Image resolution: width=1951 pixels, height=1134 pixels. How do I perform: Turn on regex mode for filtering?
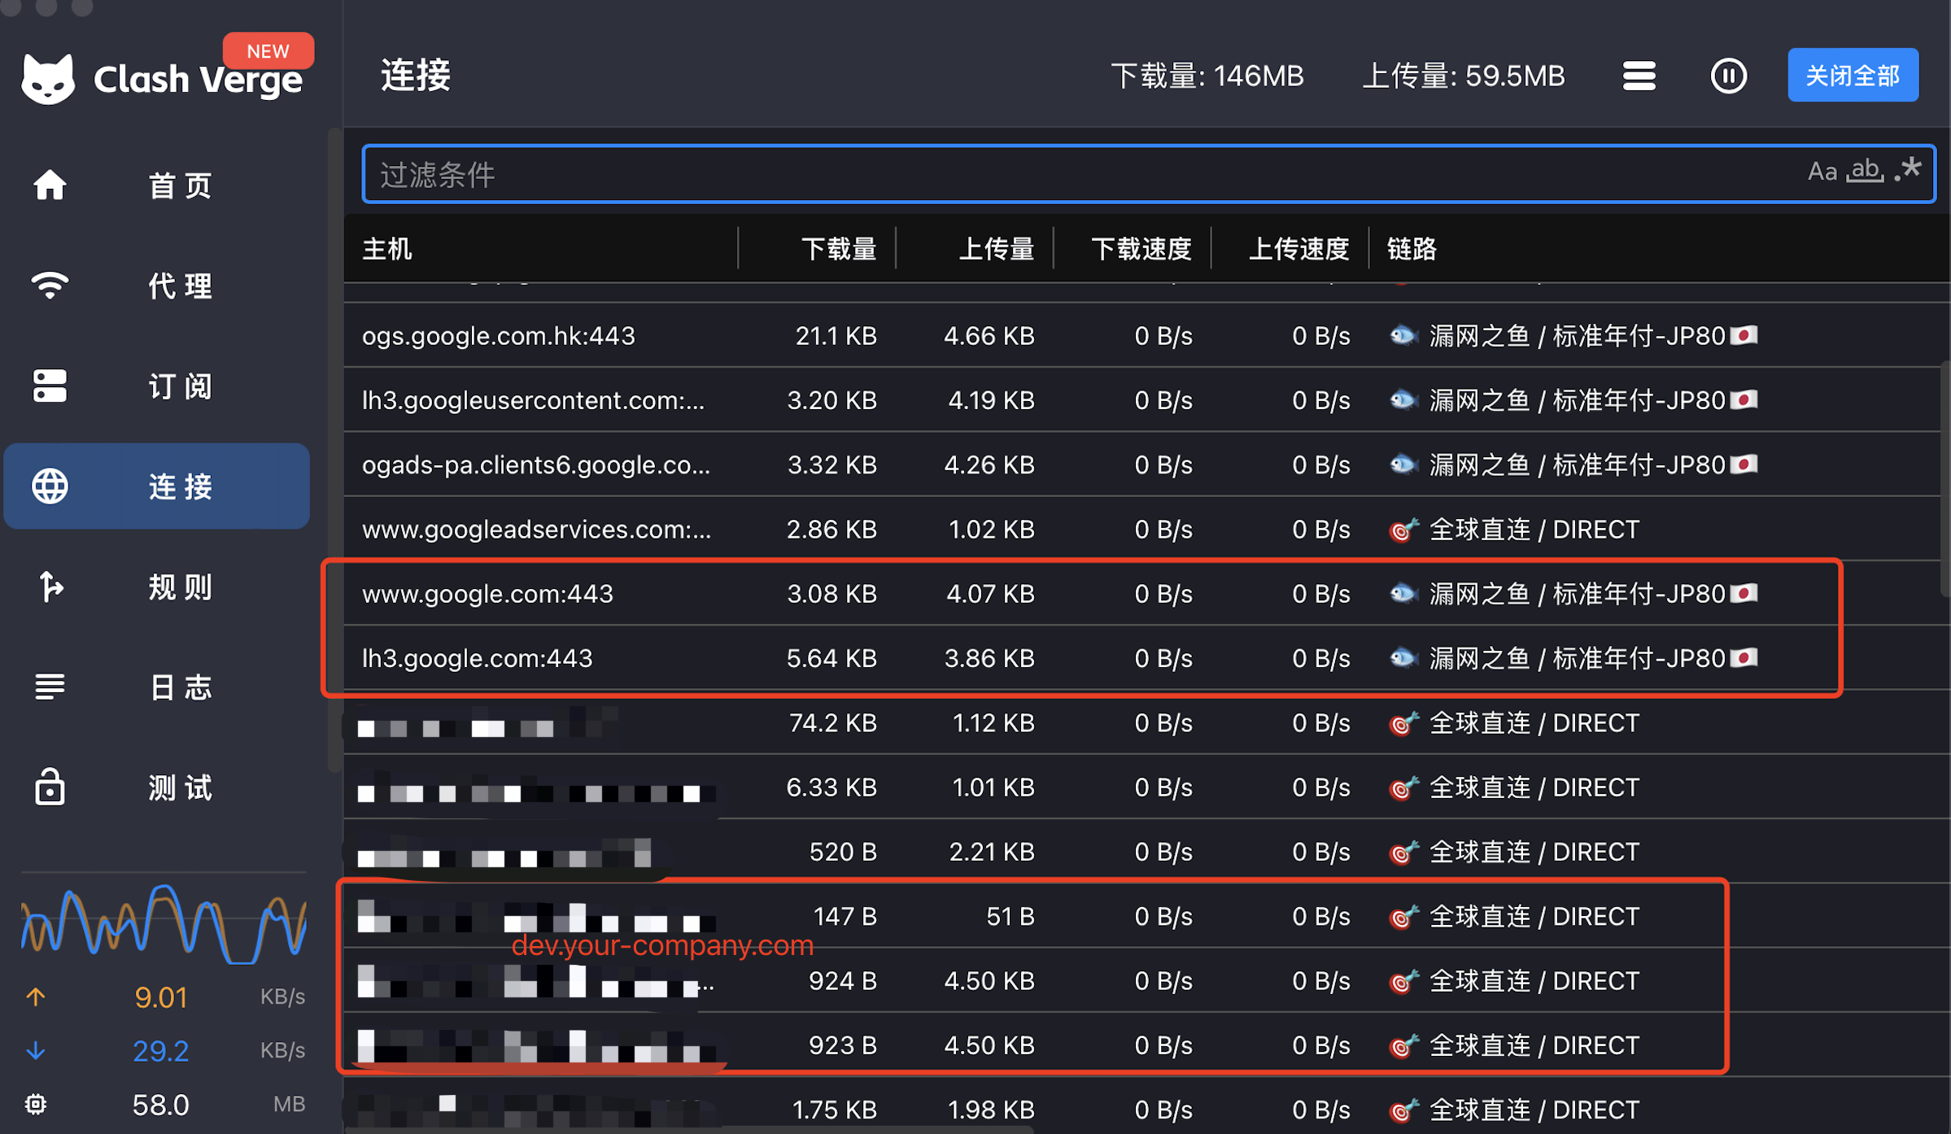tap(1907, 170)
